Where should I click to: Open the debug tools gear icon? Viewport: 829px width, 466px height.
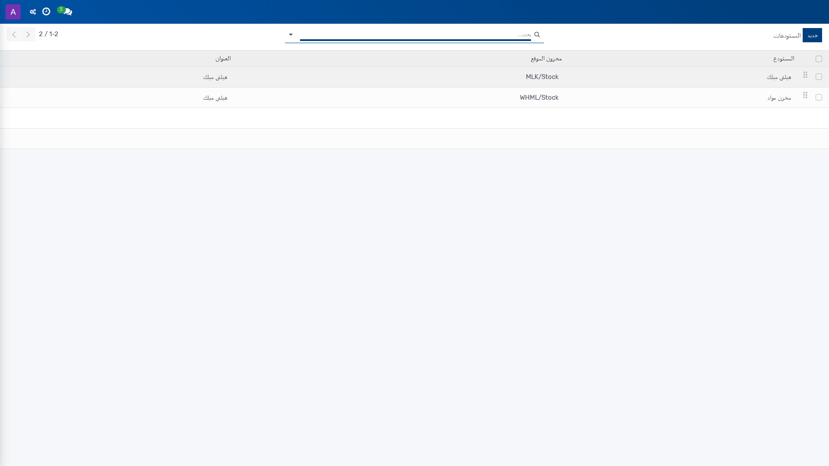coord(33,12)
